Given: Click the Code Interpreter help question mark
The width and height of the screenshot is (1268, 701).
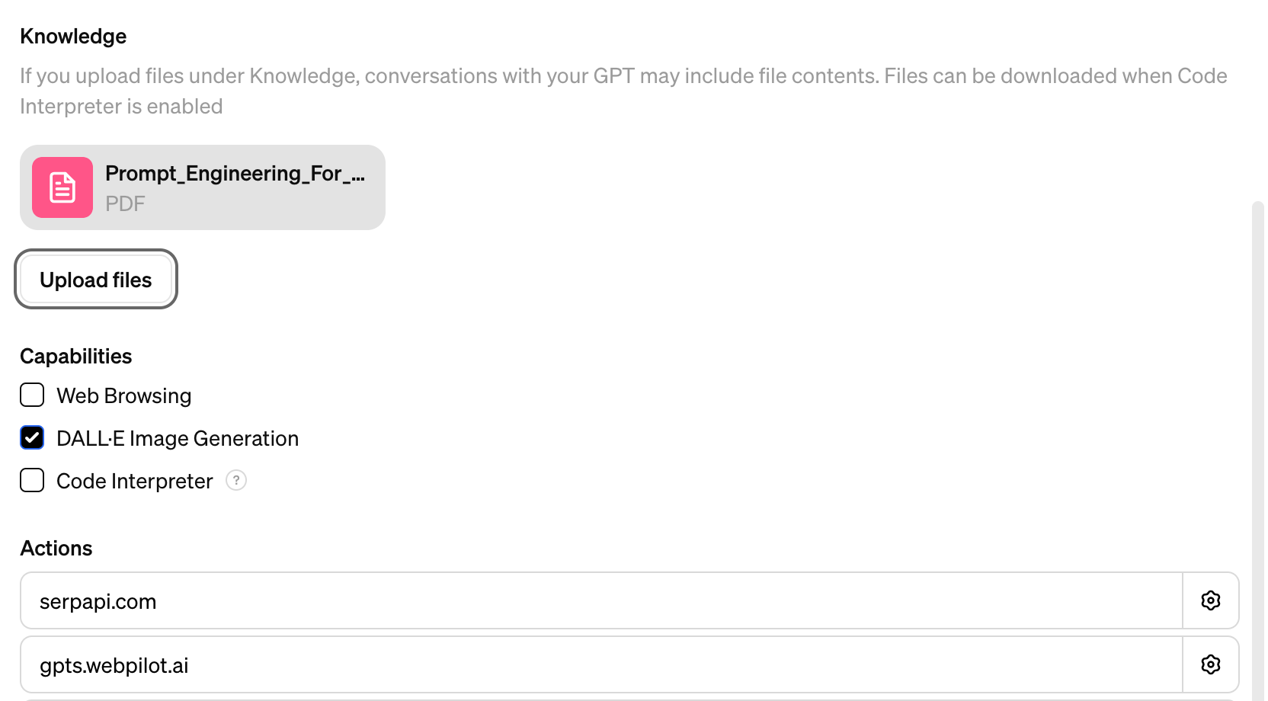Looking at the screenshot, I should click(x=236, y=480).
